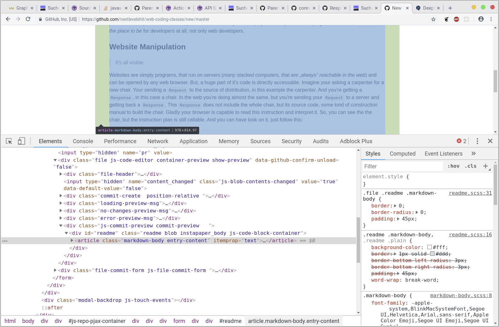The height and width of the screenshot is (327, 499).
Task: Reload the current page
Action: pyautogui.click(x=28, y=19)
